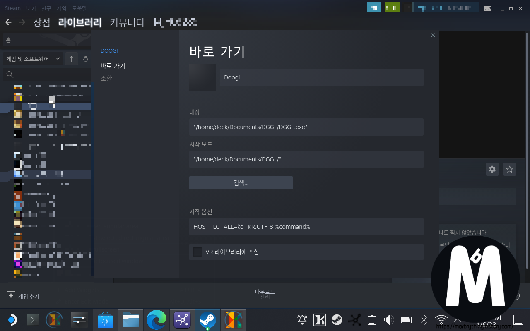
Task: Open Bluetooth settings in tray
Action: (424, 319)
